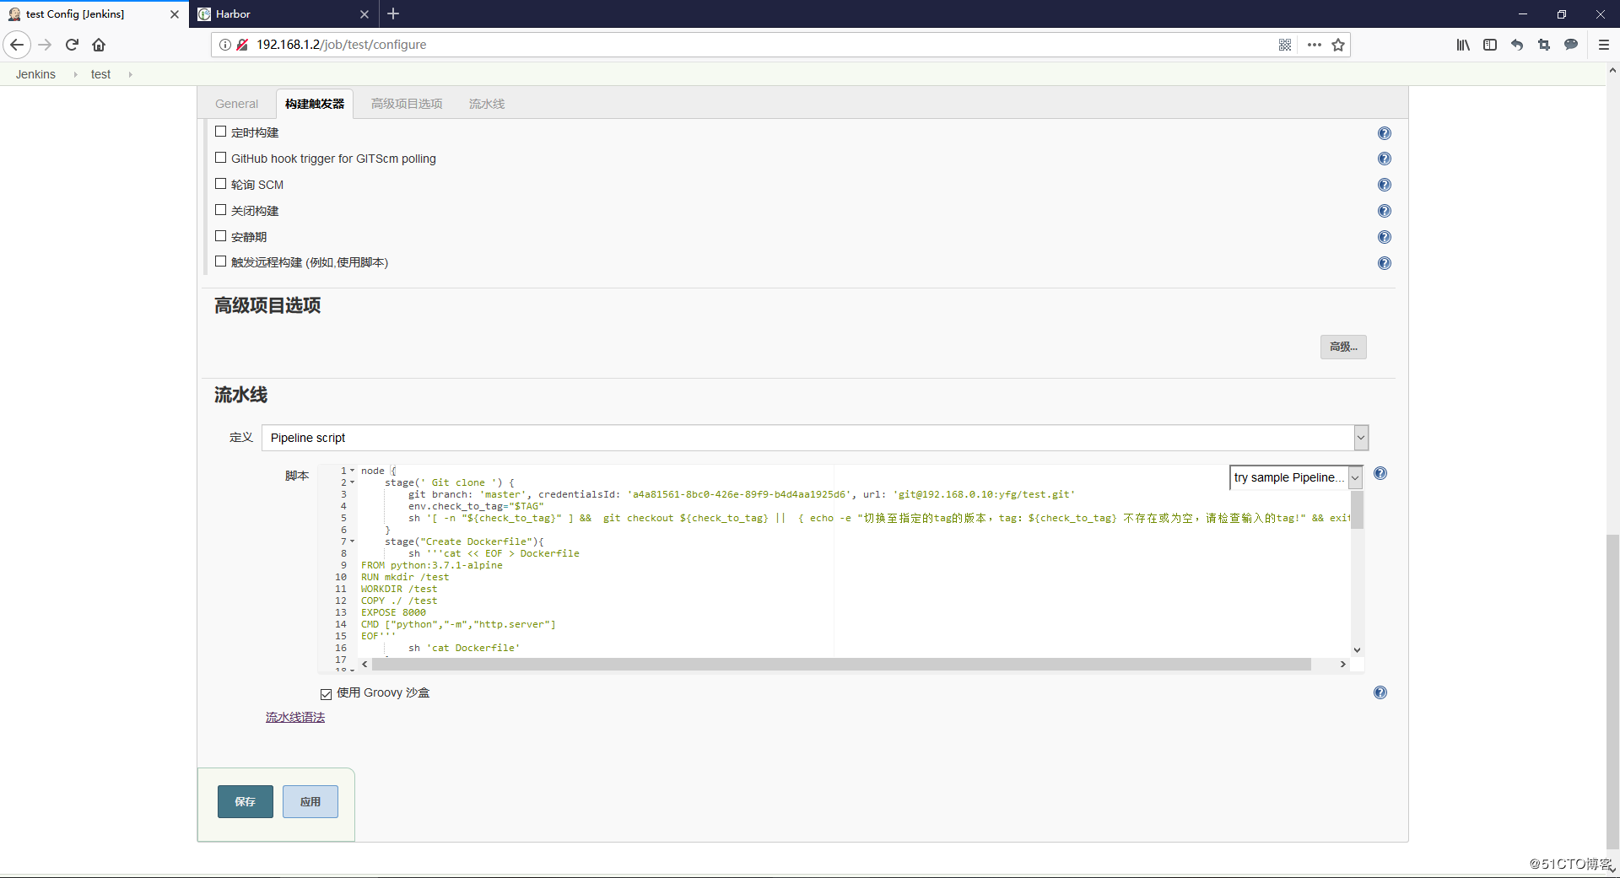Bookmark page with the star icon
Viewport: 1620px width, 878px height.
(1337, 45)
